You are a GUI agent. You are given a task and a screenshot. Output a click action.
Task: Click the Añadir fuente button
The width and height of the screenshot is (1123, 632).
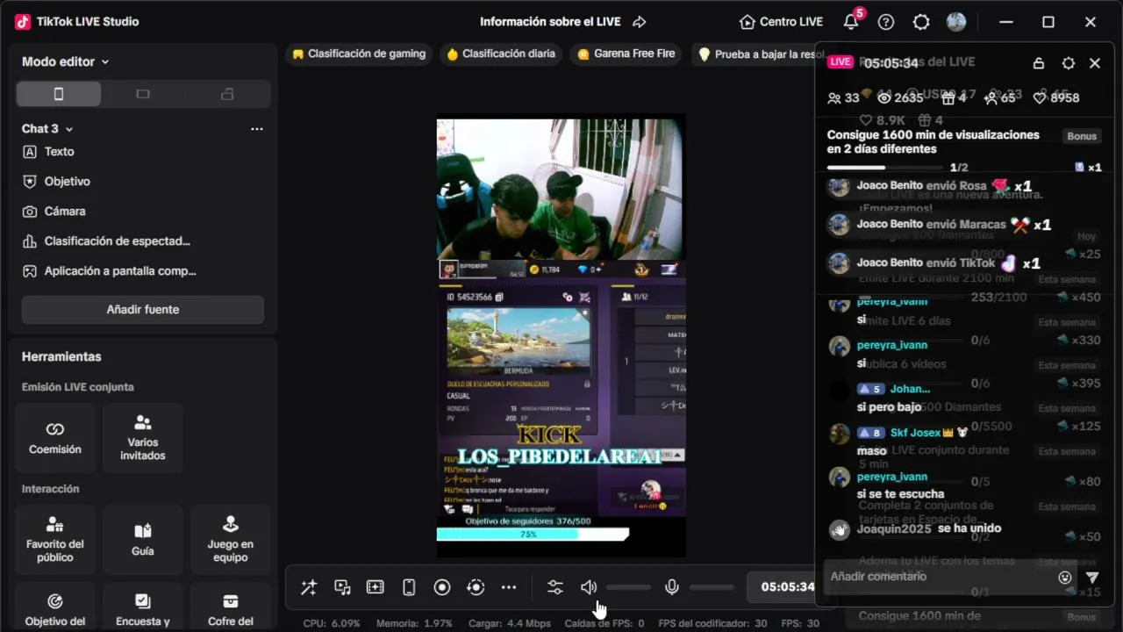(143, 309)
